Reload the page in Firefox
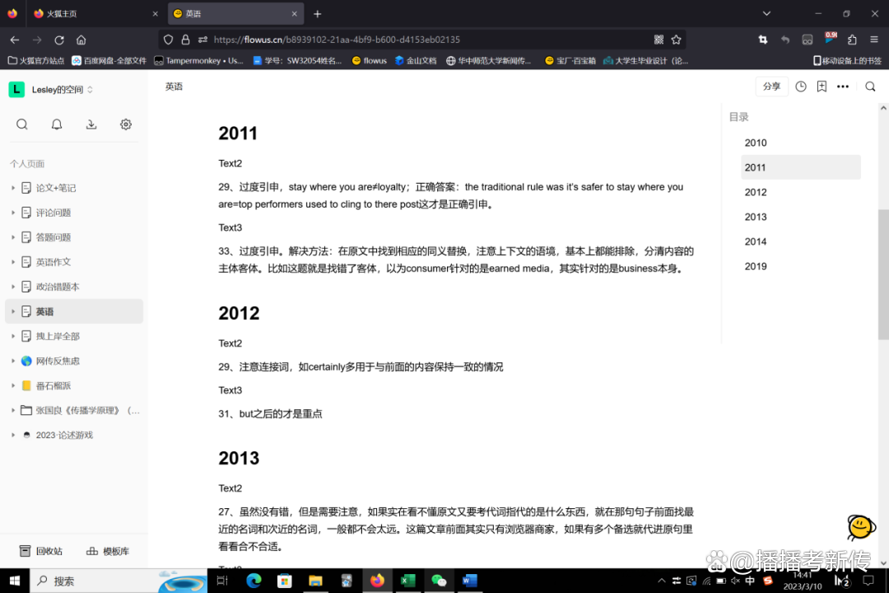The image size is (889, 593). [x=59, y=40]
